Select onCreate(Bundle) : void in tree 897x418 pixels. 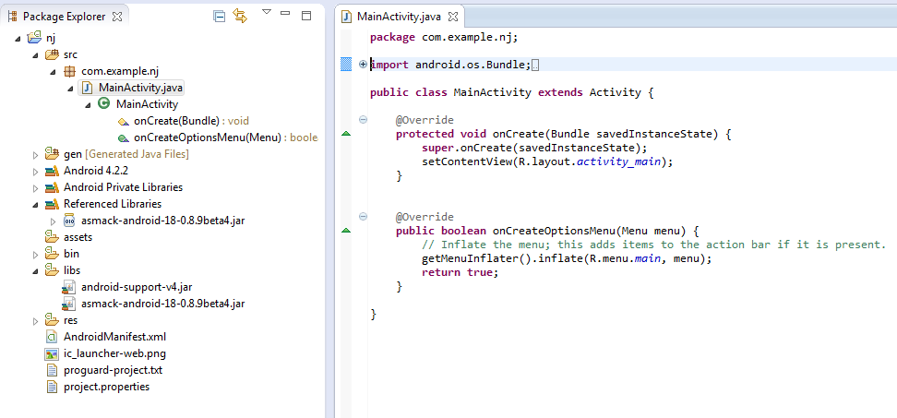[x=191, y=121]
